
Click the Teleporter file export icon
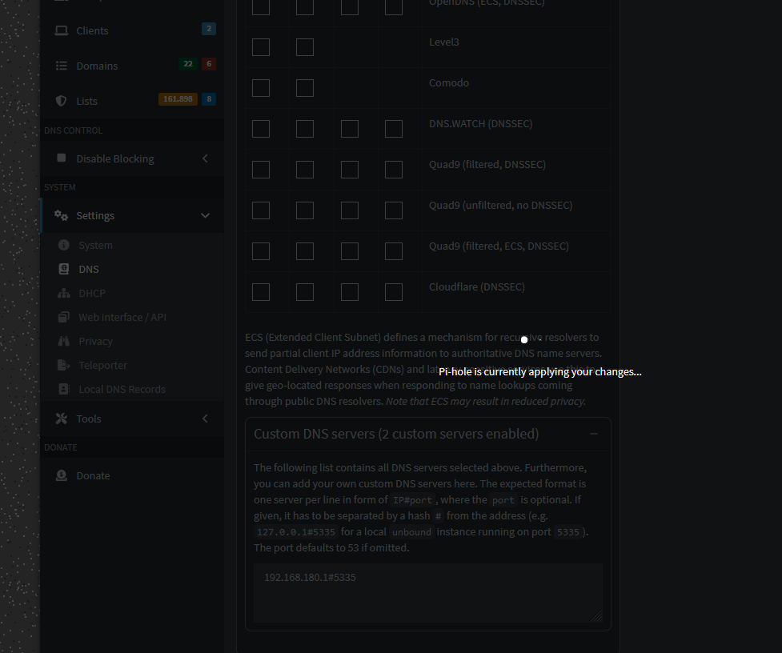click(x=64, y=365)
